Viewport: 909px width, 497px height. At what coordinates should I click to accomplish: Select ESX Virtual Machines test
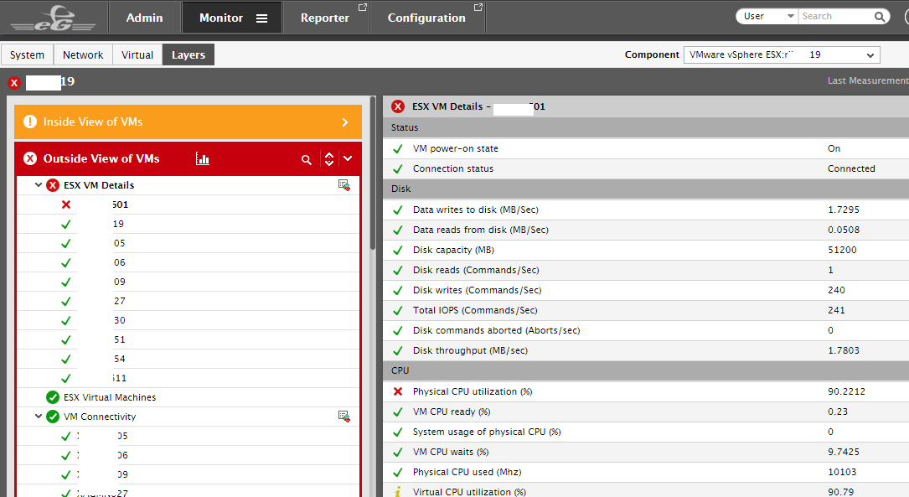coord(110,397)
